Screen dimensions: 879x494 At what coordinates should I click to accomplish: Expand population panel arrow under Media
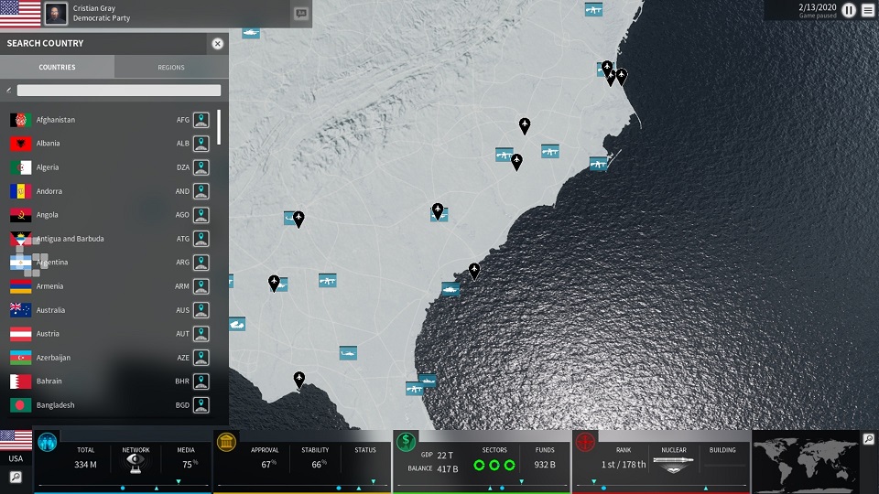pyautogui.click(x=179, y=482)
